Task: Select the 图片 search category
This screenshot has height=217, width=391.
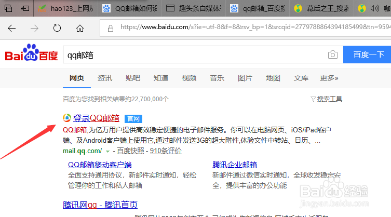Action: click(245, 78)
